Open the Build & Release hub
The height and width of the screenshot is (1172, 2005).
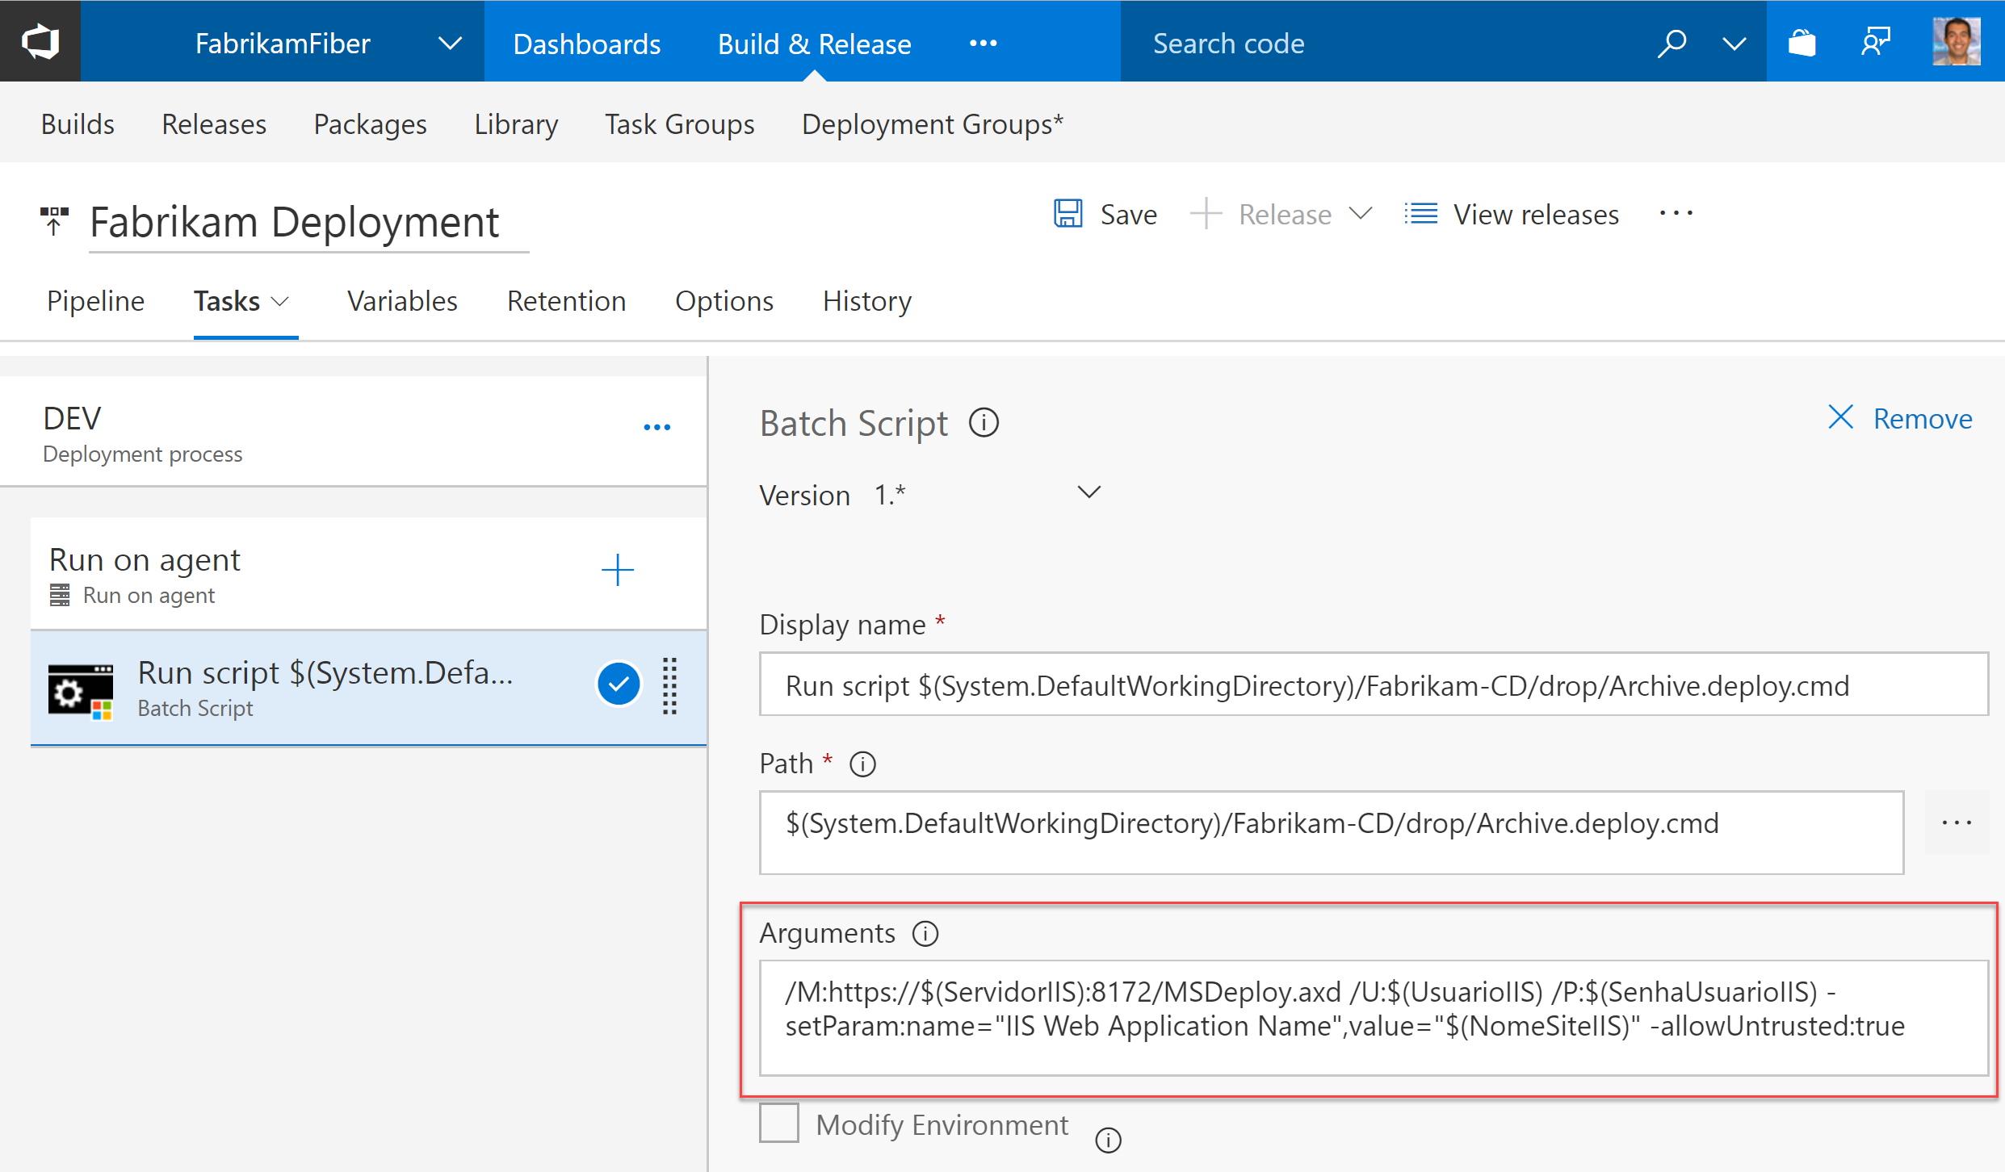click(x=814, y=44)
